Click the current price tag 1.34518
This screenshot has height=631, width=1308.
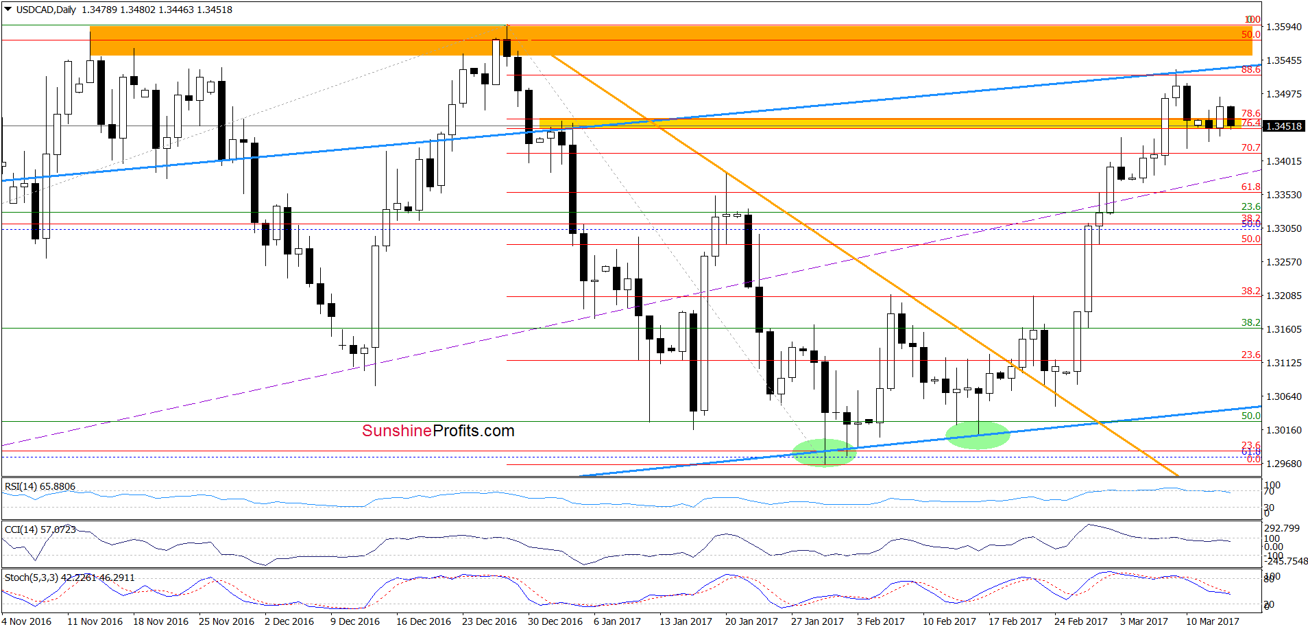(1283, 126)
